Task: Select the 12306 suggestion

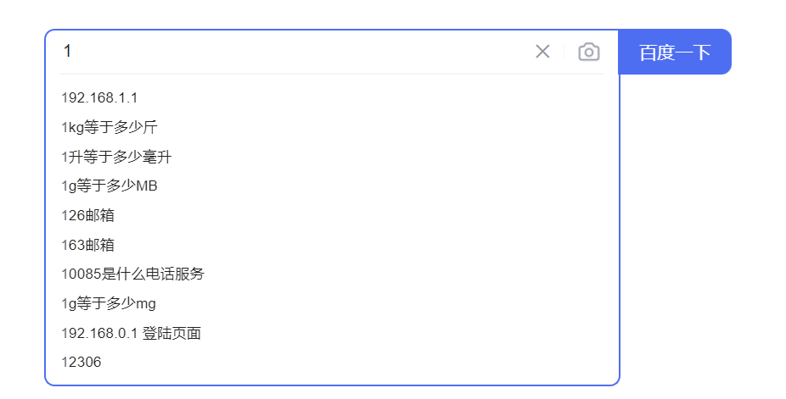Action: 81,362
